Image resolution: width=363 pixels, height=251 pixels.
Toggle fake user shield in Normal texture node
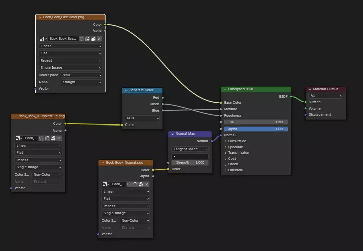[129, 184]
